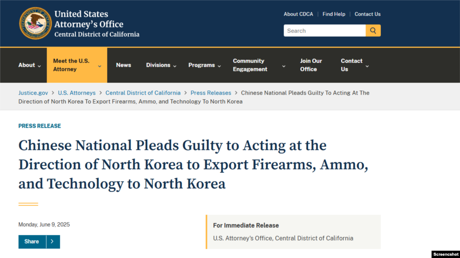Click the article headline about North Korea
The height and width of the screenshot is (258, 460).
tap(193, 165)
